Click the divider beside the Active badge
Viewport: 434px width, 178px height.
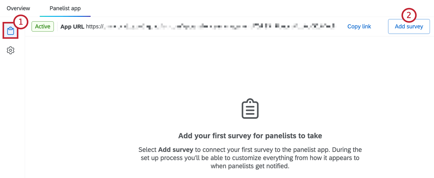57,27
